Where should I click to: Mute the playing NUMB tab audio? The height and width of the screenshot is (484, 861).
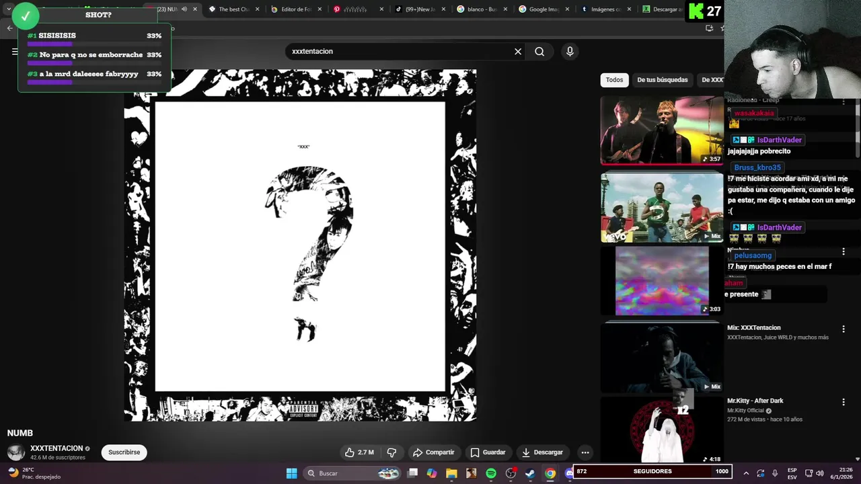click(184, 9)
